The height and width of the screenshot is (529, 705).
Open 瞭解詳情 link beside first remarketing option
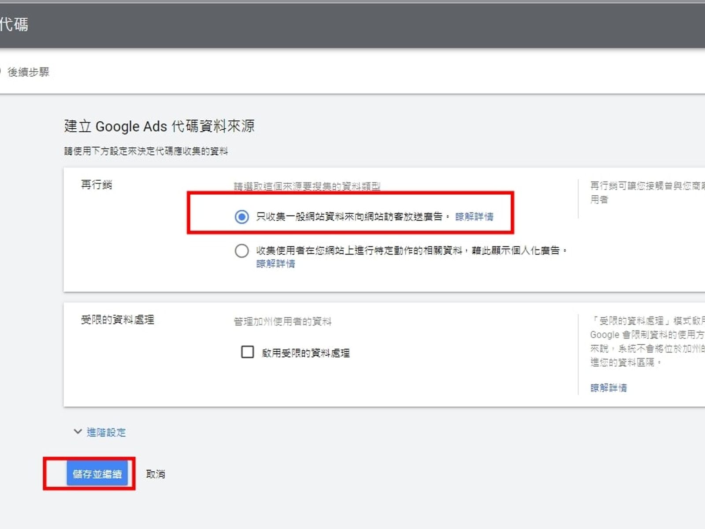474,216
